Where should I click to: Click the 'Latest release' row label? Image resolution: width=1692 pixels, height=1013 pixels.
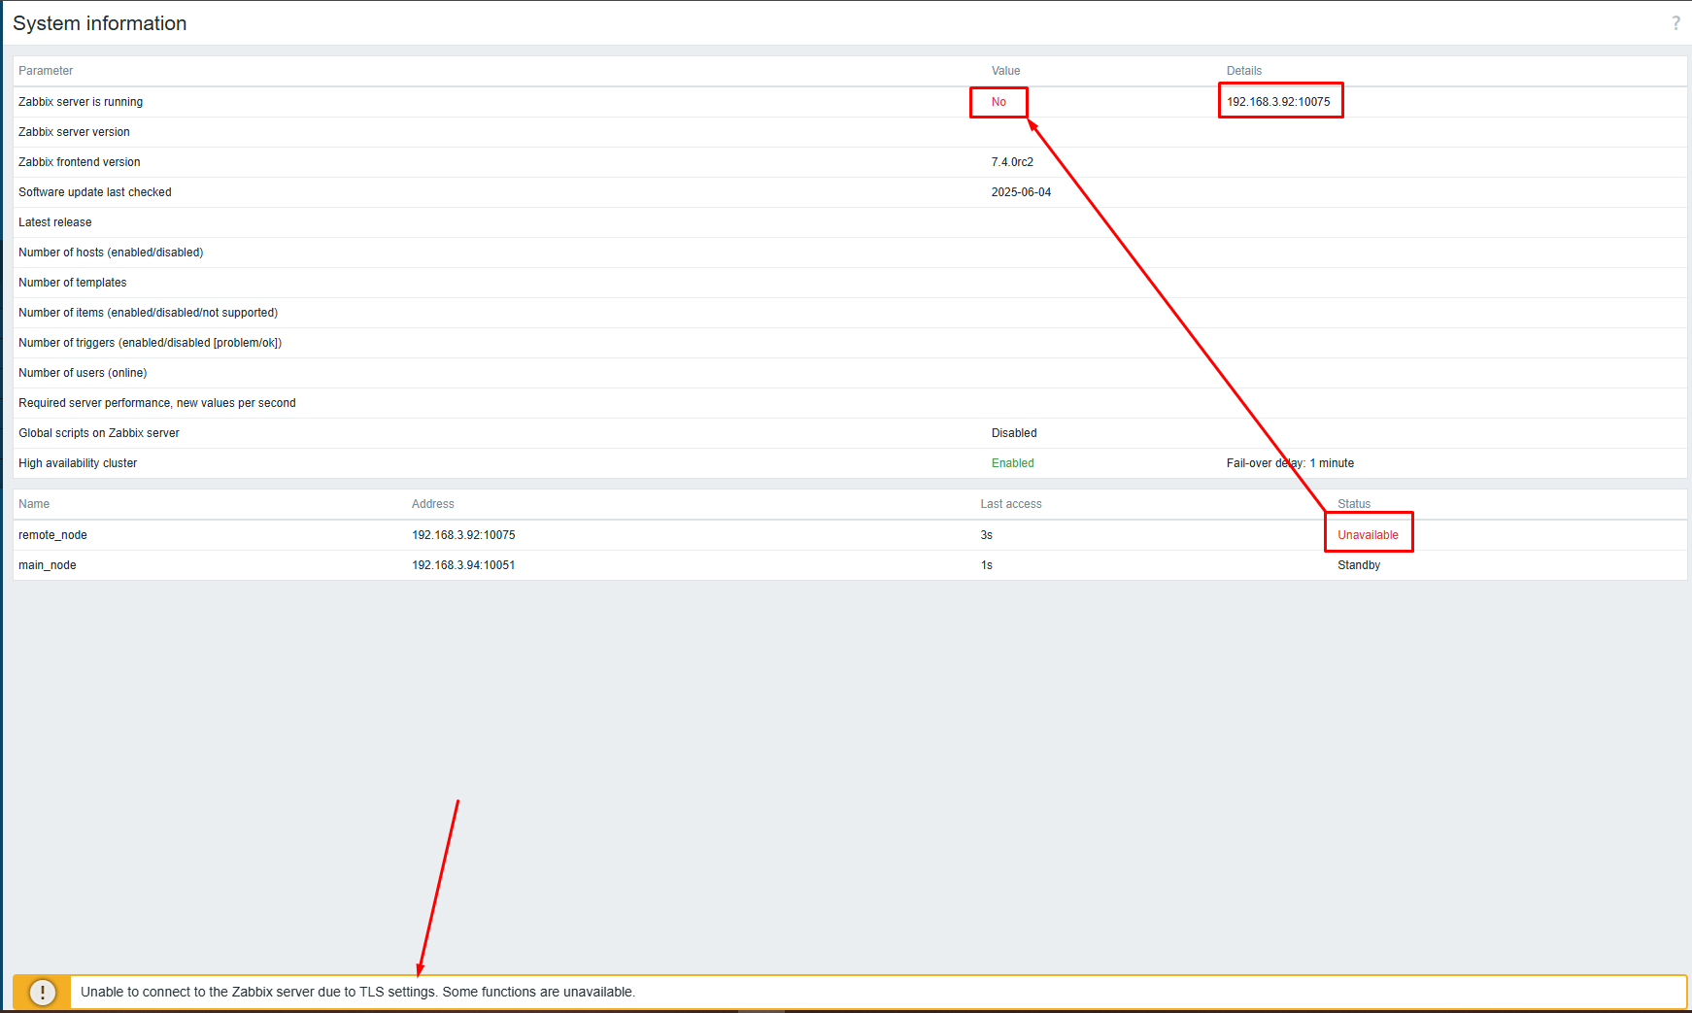(x=55, y=222)
